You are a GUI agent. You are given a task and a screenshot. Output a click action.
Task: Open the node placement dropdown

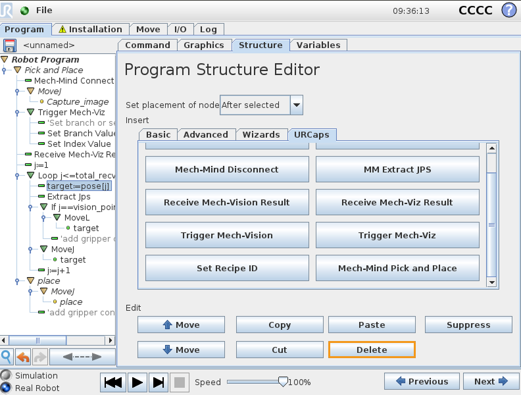297,105
